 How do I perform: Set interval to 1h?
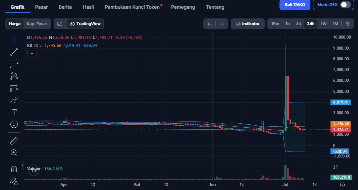pos(288,24)
